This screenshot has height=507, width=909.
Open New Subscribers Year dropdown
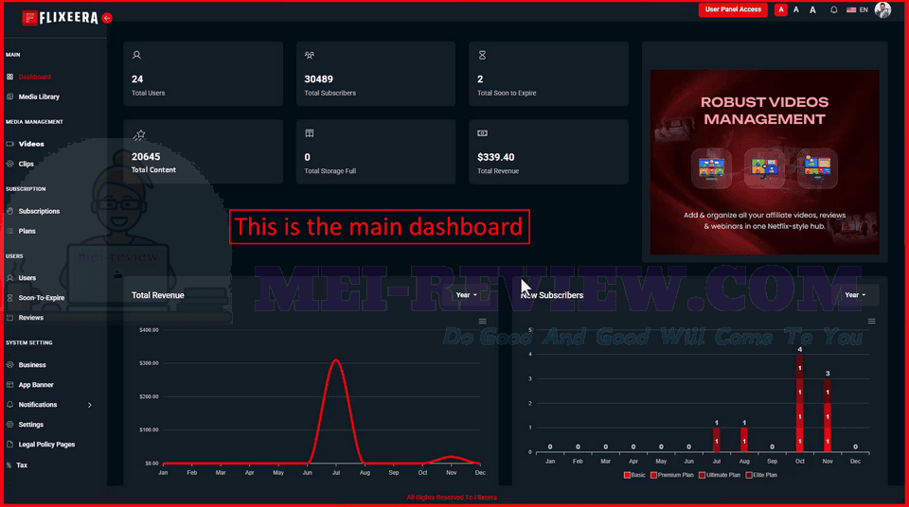[855, 295]
